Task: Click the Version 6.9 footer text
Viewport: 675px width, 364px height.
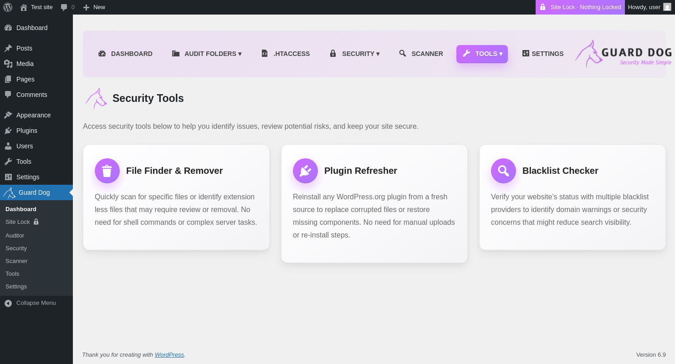Action: [651, 355]
